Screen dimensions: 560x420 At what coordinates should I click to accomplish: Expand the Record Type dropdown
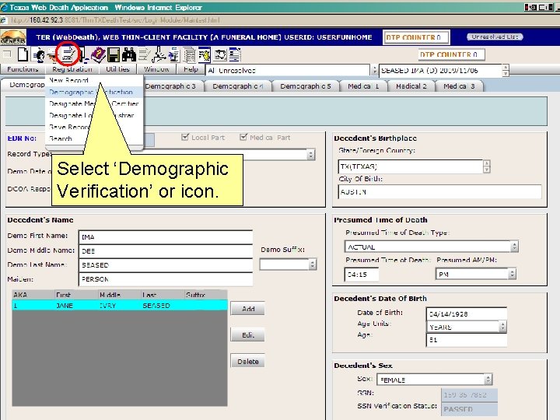point(310,155)
